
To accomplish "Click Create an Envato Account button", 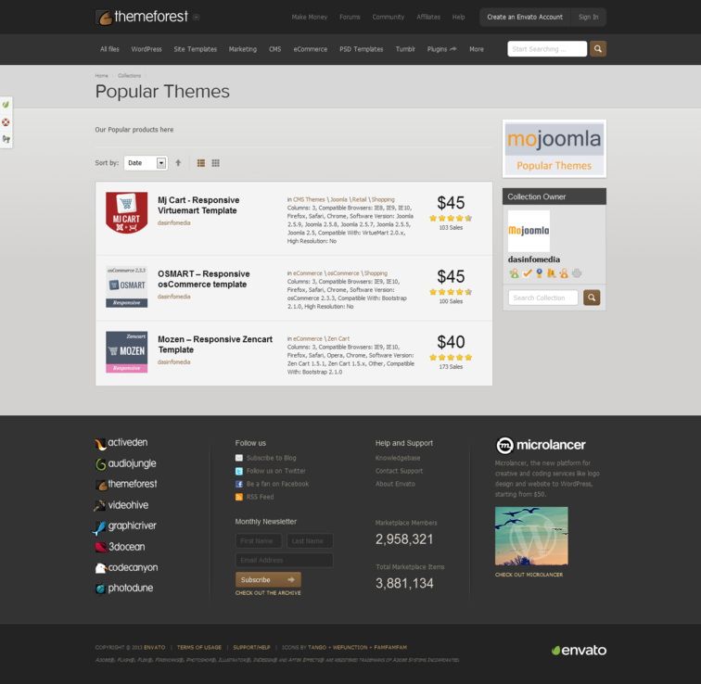I will pos(525,17).
